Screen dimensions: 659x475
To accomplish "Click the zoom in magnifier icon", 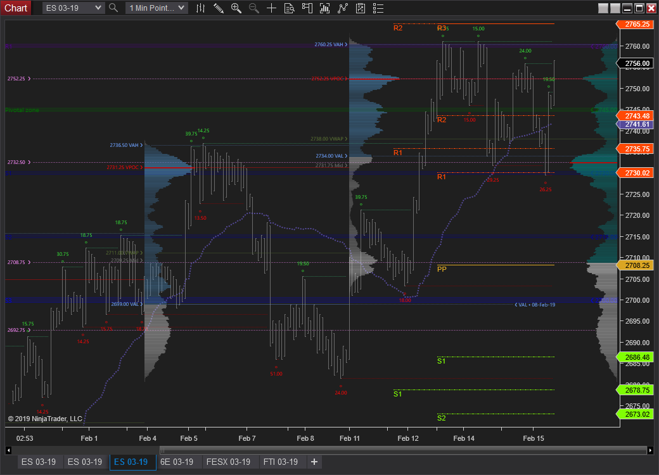I will click(x=236, y=8).
